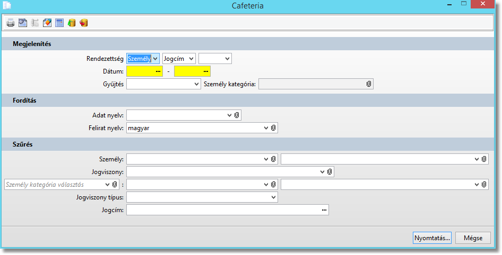Click the database icon with red arrow
This screenshot has height=255, width=502.
(x=84, y=23)
